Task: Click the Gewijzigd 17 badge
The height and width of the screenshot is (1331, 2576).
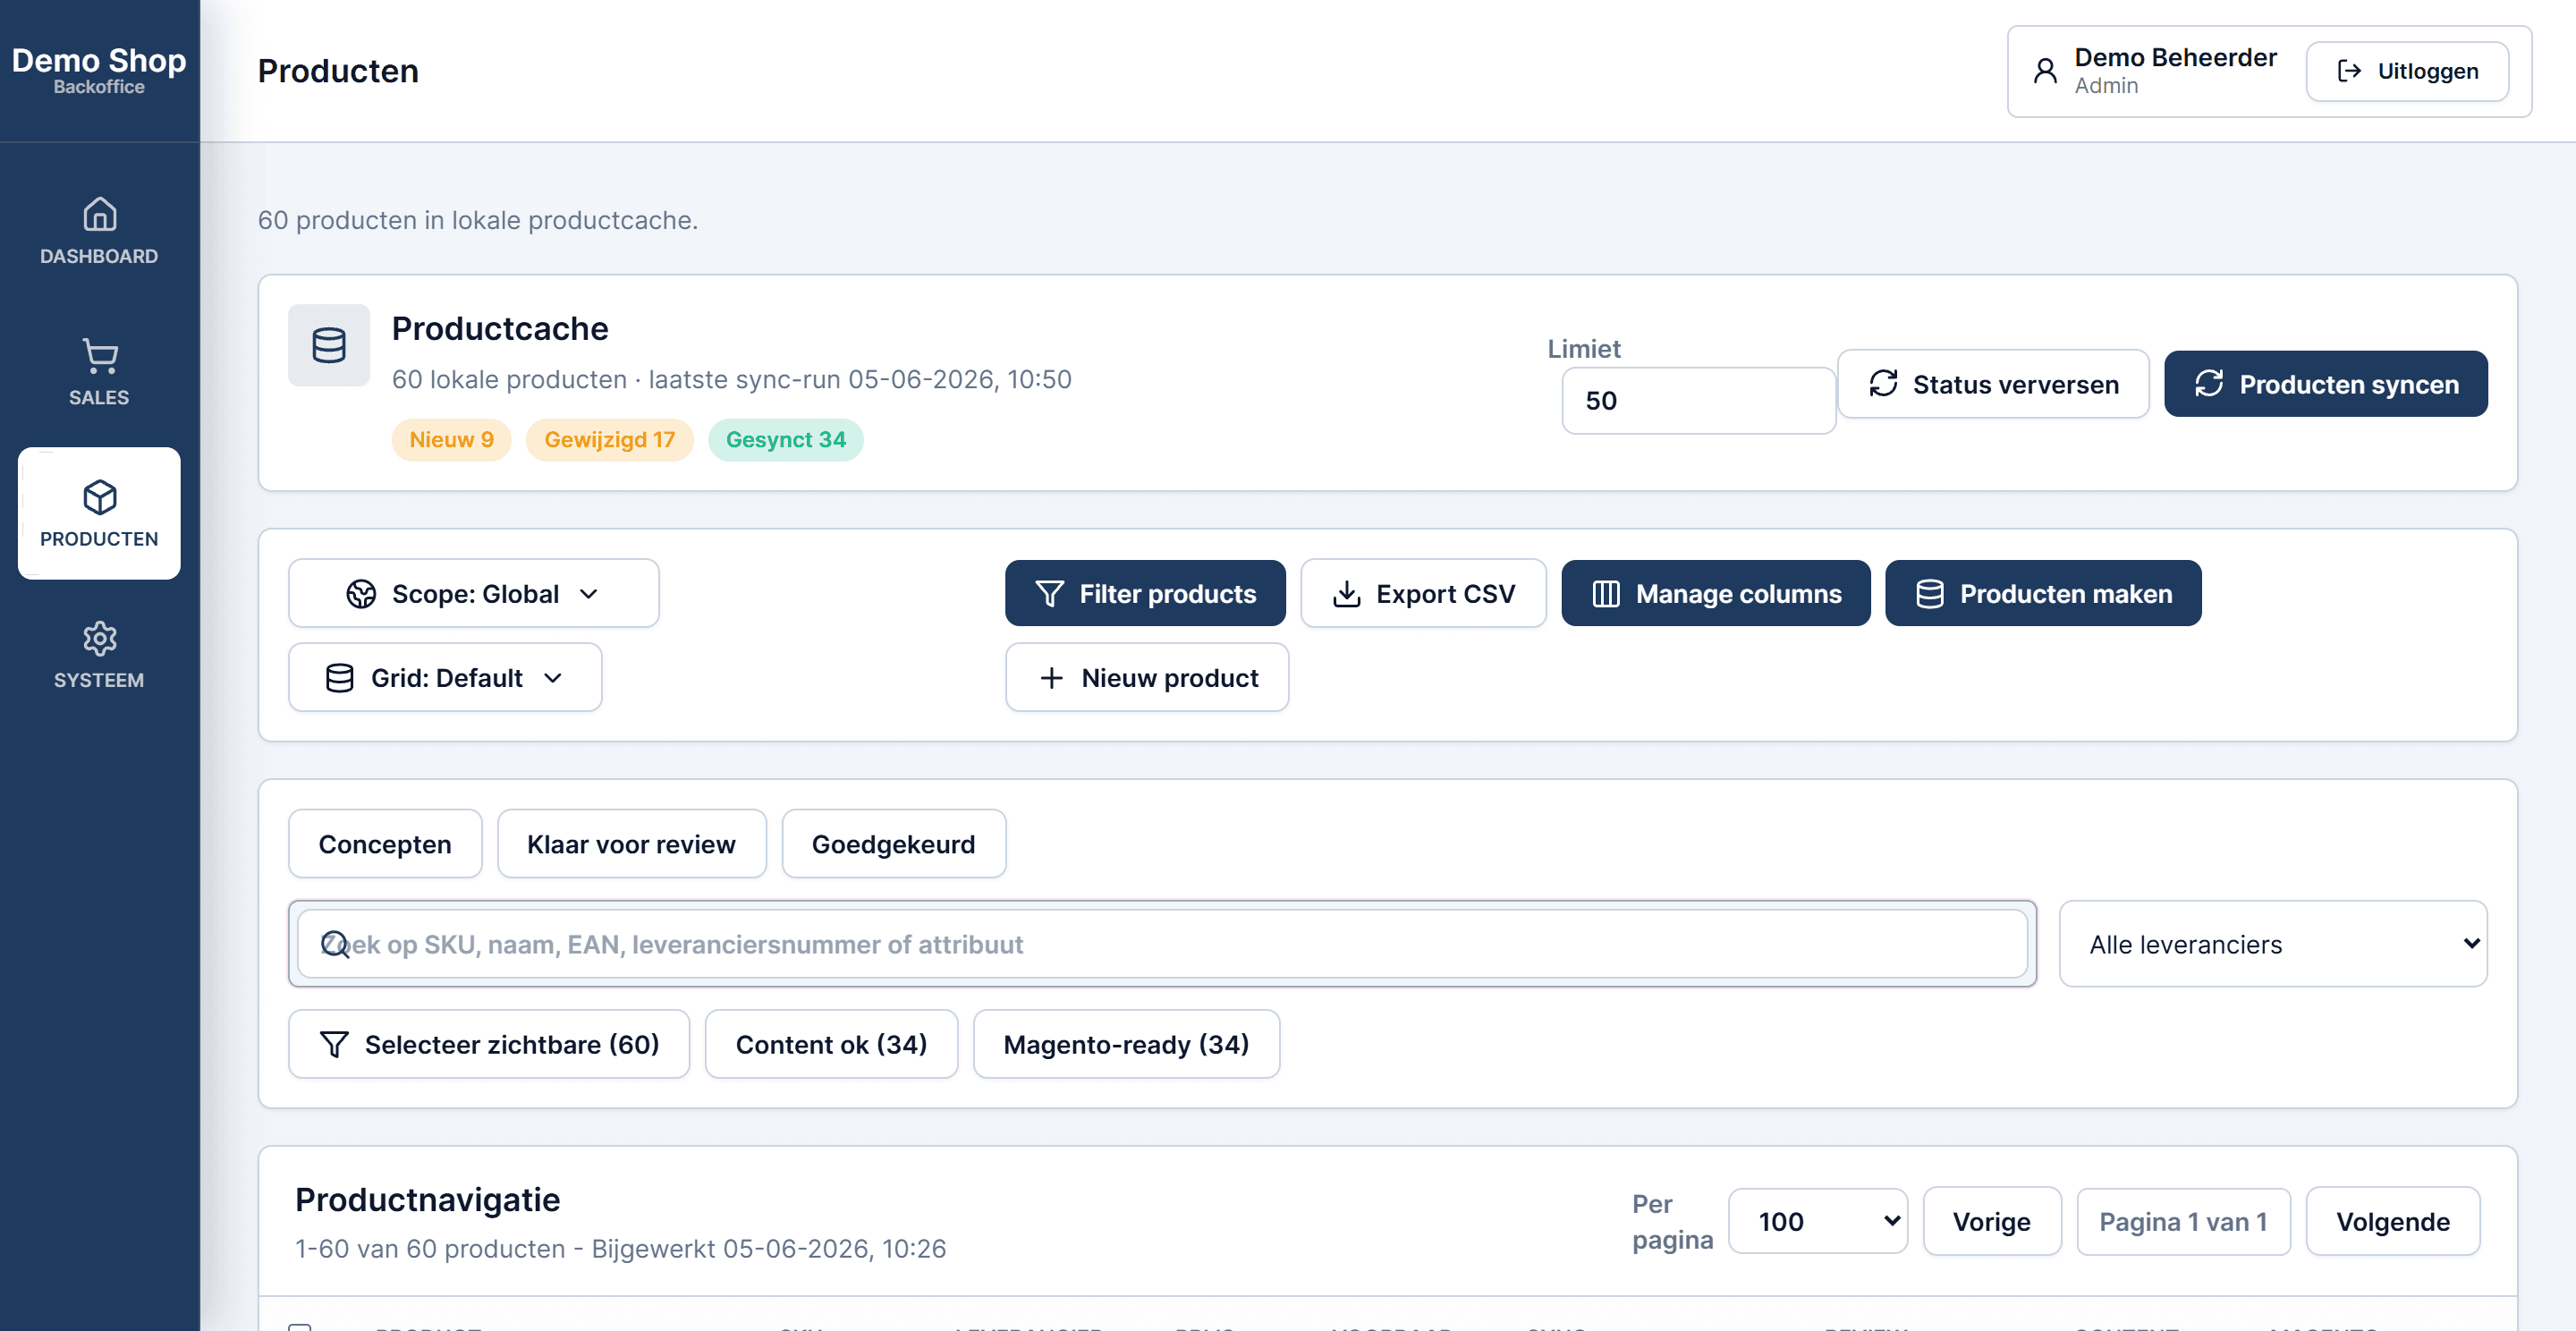Action: point(609,439)
